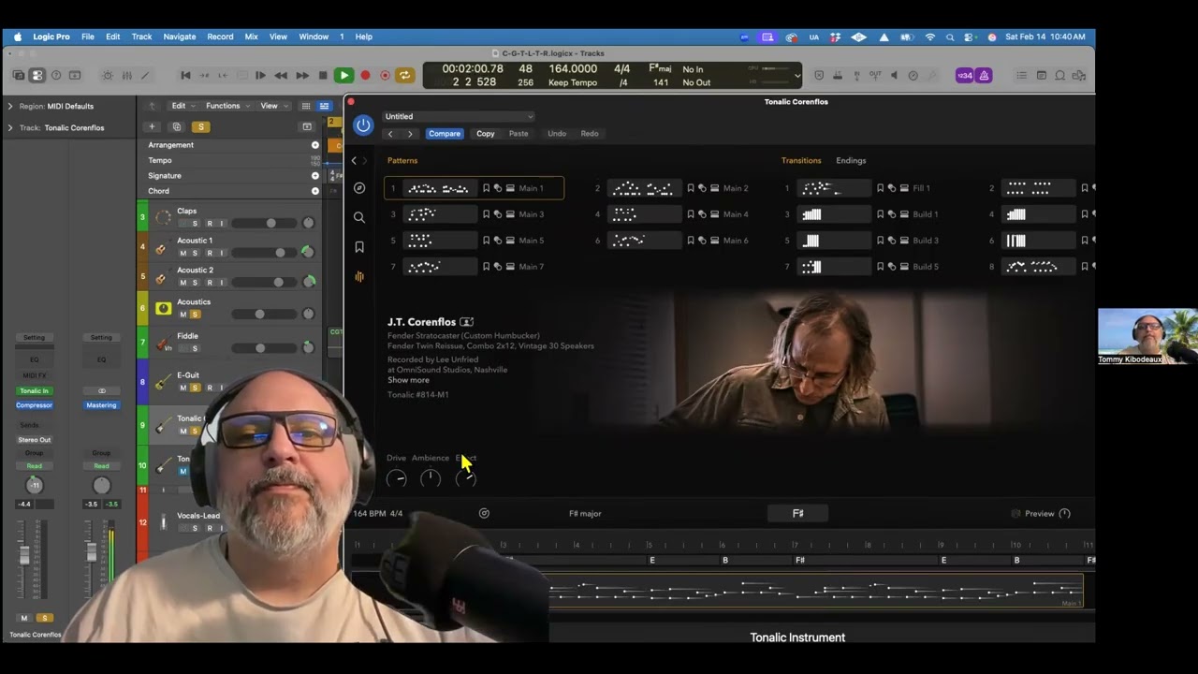
Task: Click the link icon beside Main 2
Action: point(702,188)
